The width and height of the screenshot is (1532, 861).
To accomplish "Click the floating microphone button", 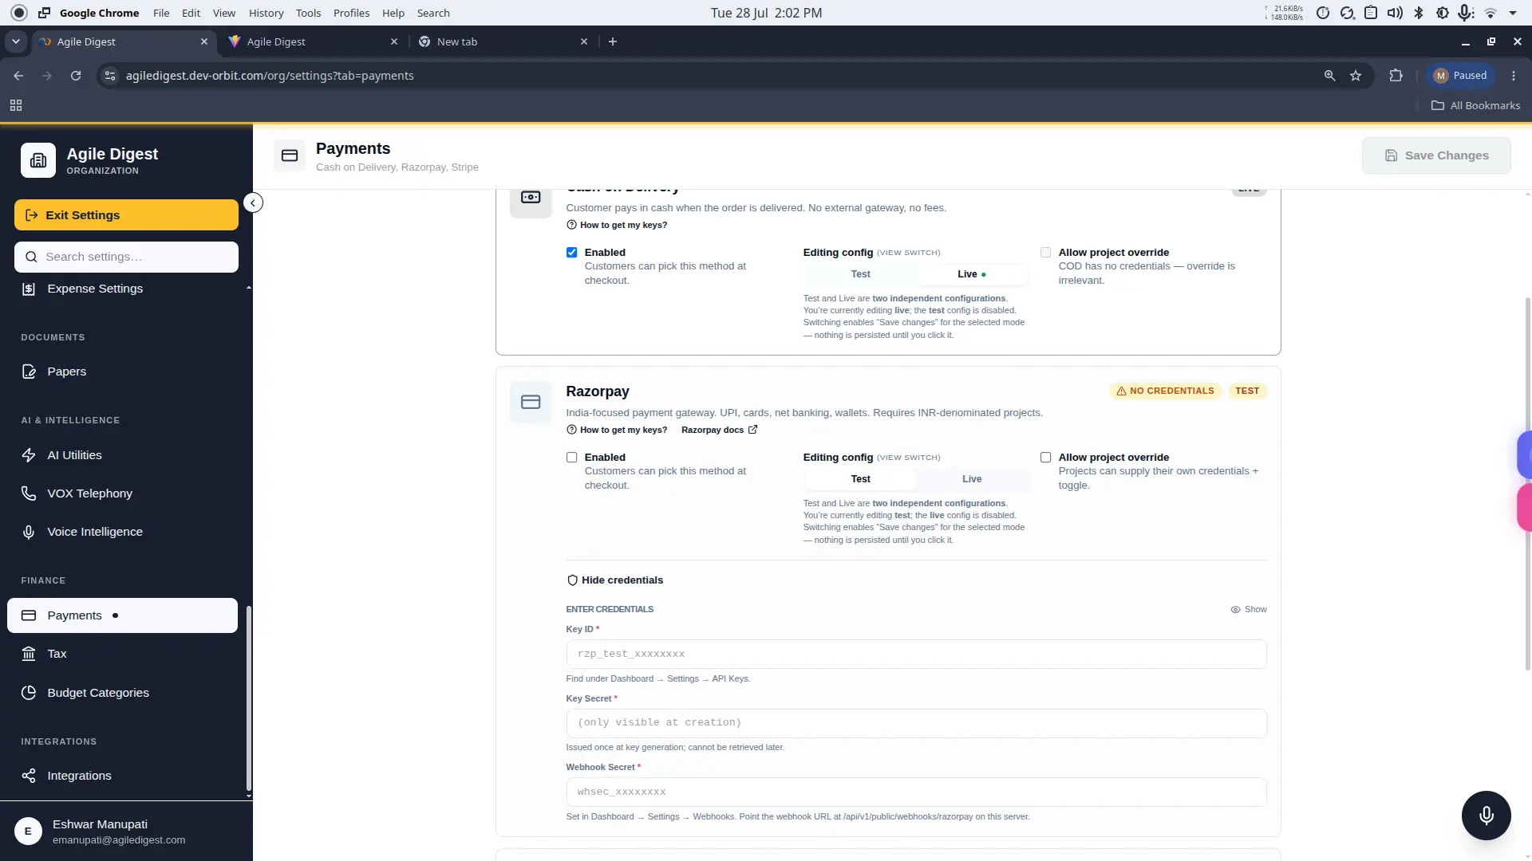I will [1486, 816].
